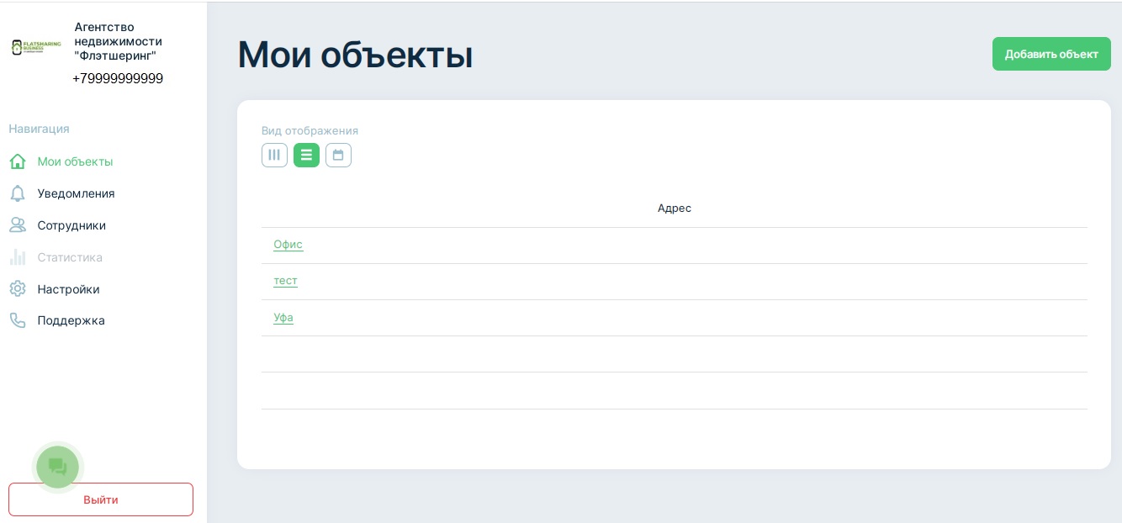Click the house icon for Мои объекты
This screenshot has height=523, width=1122.
point(18,161)
